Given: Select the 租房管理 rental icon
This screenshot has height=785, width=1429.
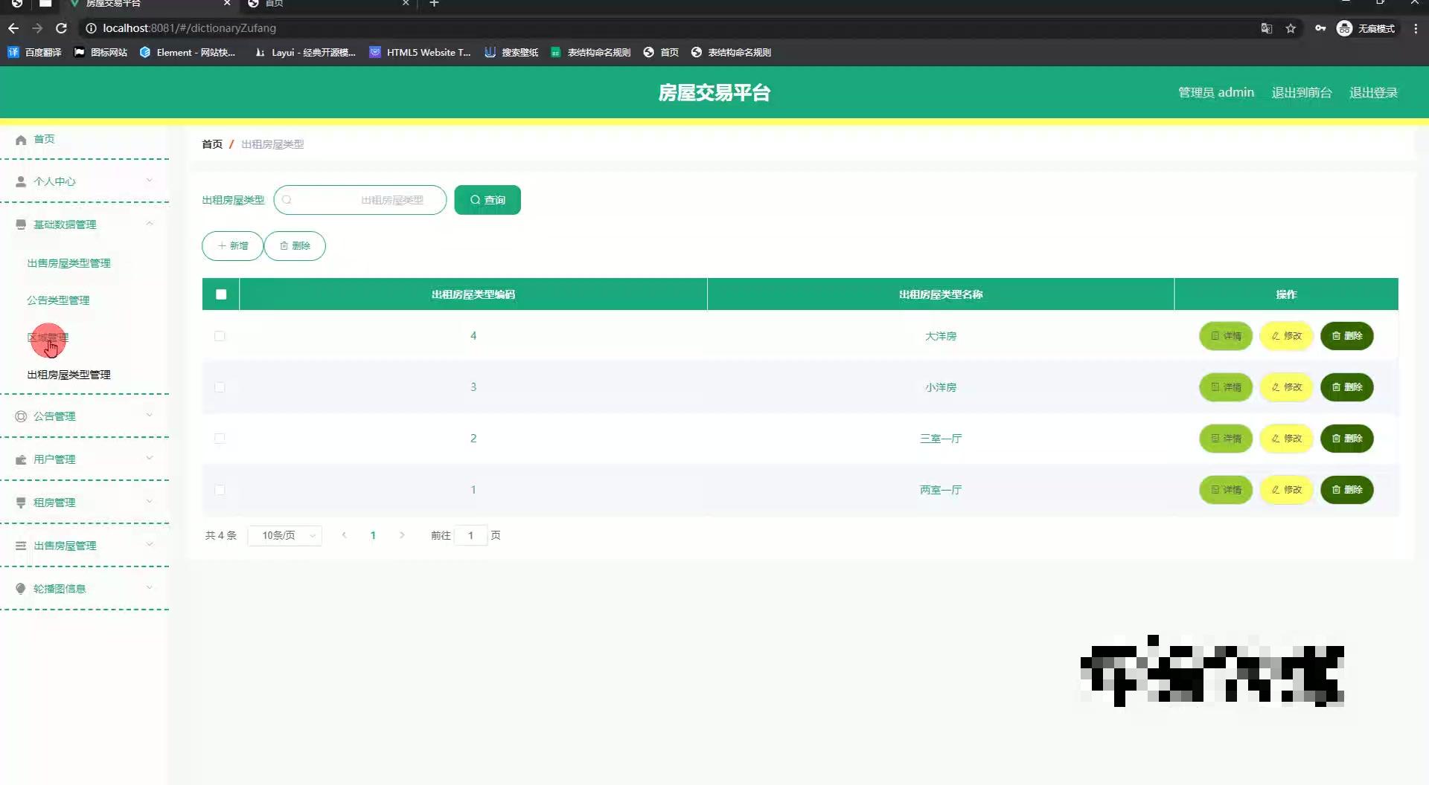Looking at the screenshot, I should coord(20,502).
